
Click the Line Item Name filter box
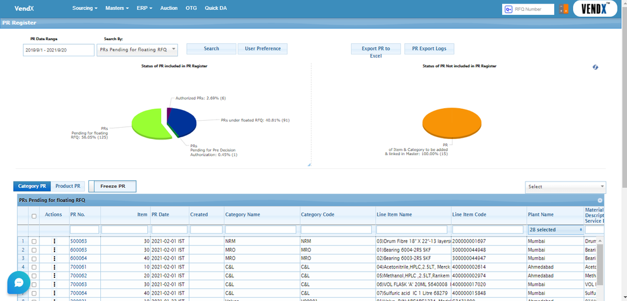click(x=412, y=230)
